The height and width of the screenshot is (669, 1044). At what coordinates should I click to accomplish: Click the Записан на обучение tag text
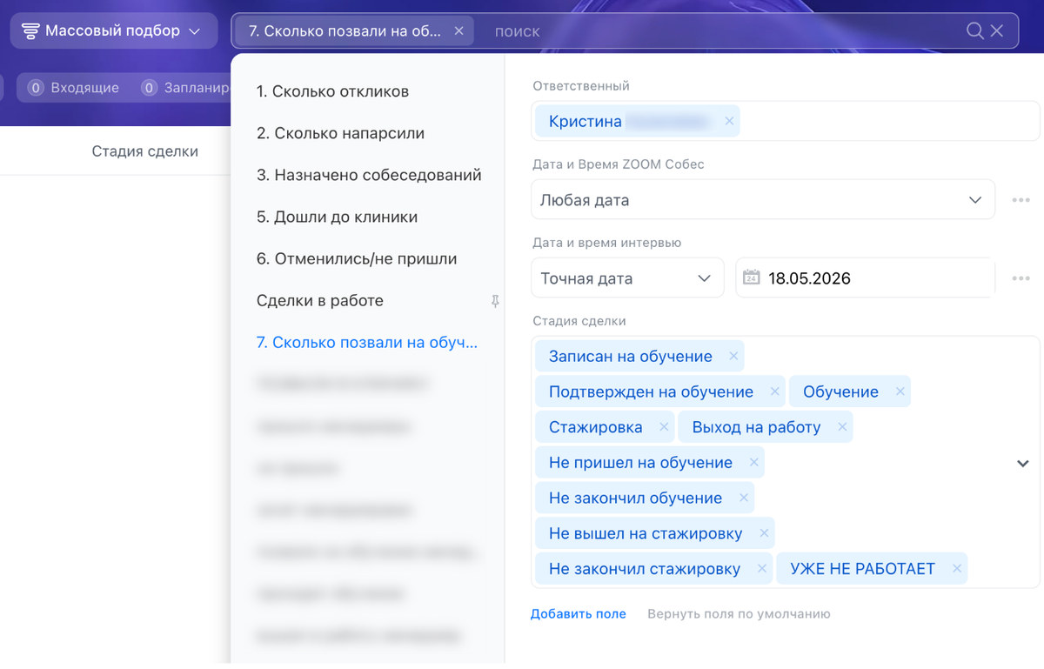pos(631,356)
